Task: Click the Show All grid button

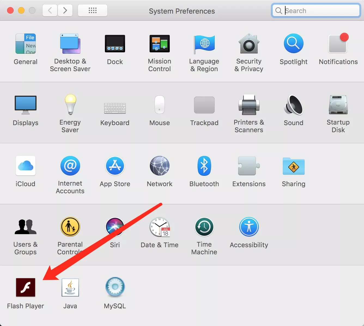Action: 93,10
